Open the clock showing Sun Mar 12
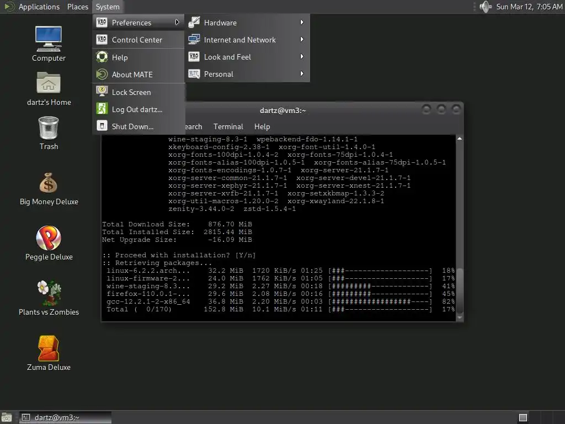The image size is (565, 424). [x=529, y=7]
